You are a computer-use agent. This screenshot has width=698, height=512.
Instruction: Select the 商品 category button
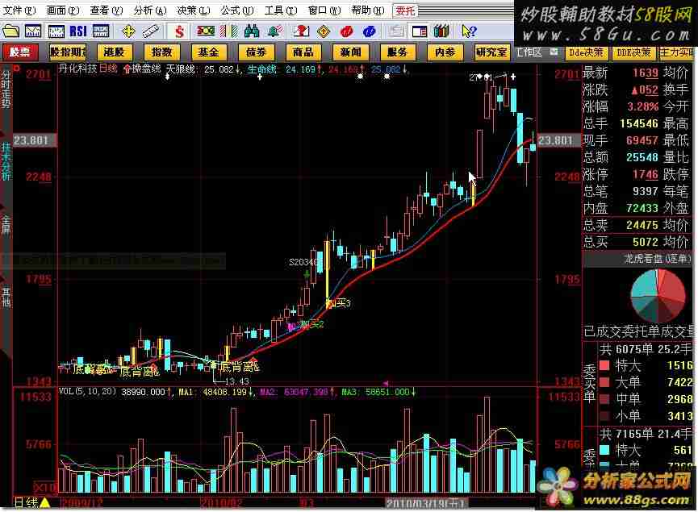(x=303, y=52)
